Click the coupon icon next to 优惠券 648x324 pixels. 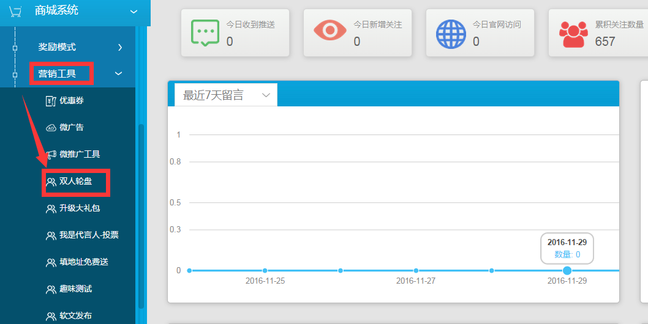51,101
